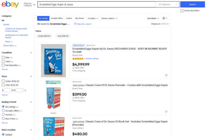Switch to the Accepts Offers tab
Image resolution: width=206 pixels, height=136 pixels.
tap(57, 18)
